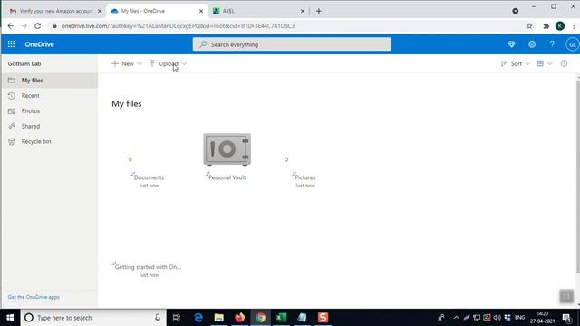Open the Recycle bin
This screenshot has height=326, width=580.
coord(50,141)
